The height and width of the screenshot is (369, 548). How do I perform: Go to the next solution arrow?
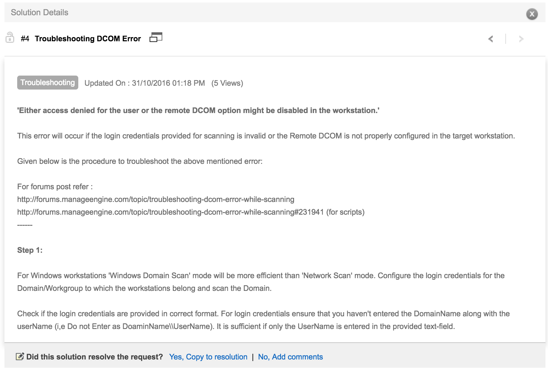coord(521,39)
